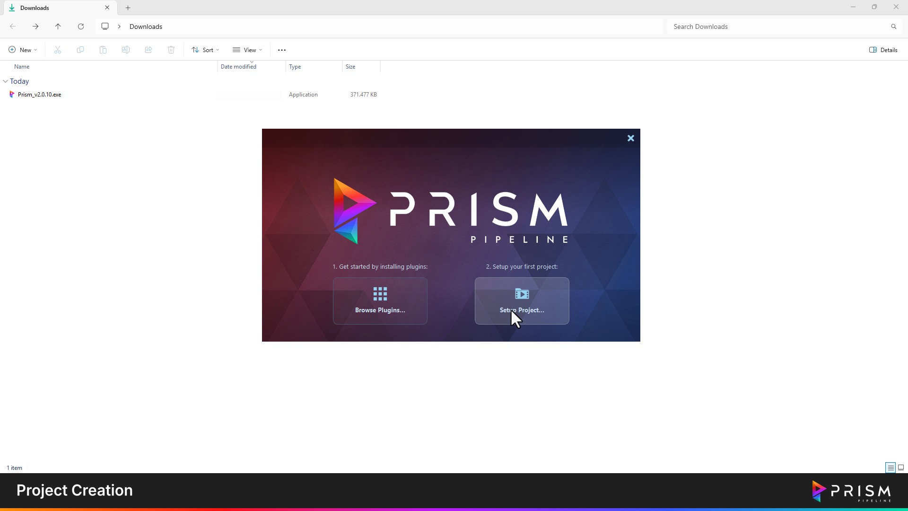Click the Paste clipboard icon
Image resolution: width=908 pixels, height=511 pixels.
point(103,50)
